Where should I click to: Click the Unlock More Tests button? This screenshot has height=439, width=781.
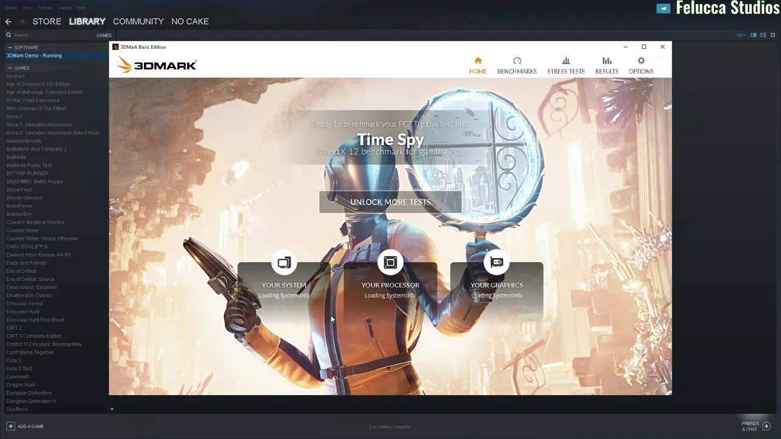tap(390, 202)
